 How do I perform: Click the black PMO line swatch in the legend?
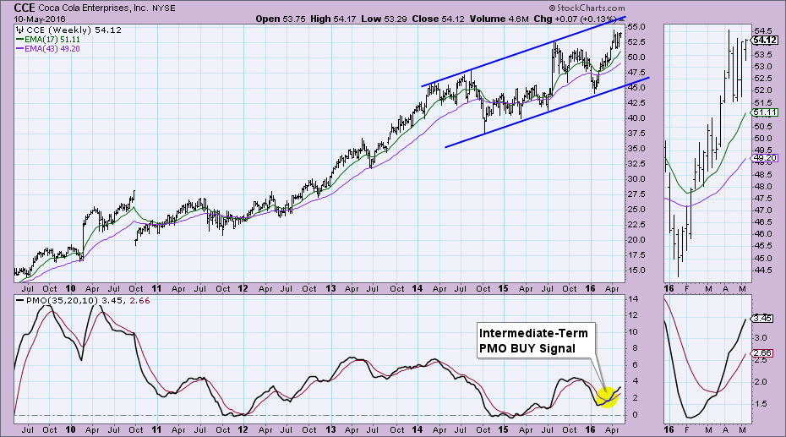coord(20,301)
